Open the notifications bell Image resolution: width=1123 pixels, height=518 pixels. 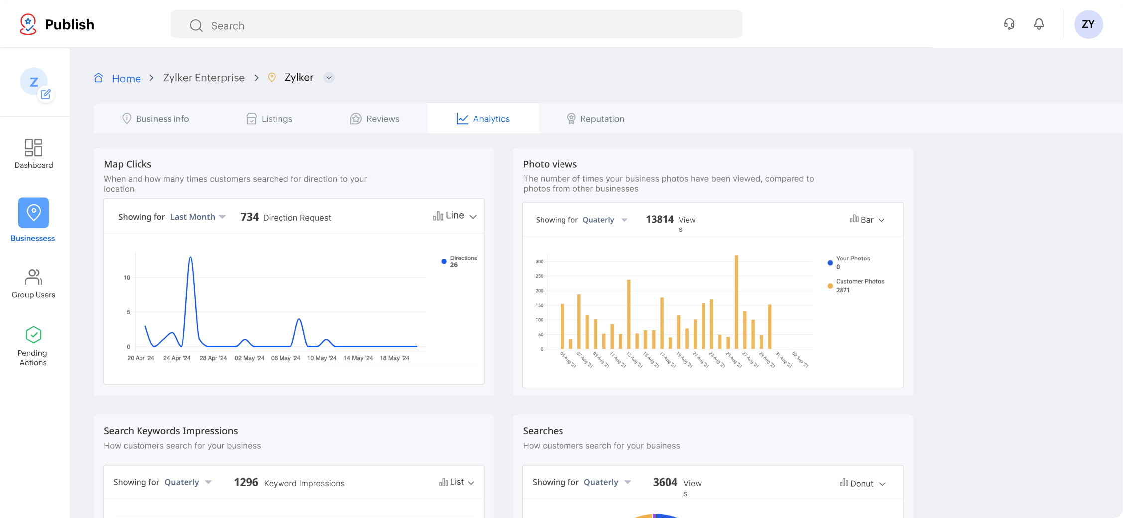(x=1039, y=24)
